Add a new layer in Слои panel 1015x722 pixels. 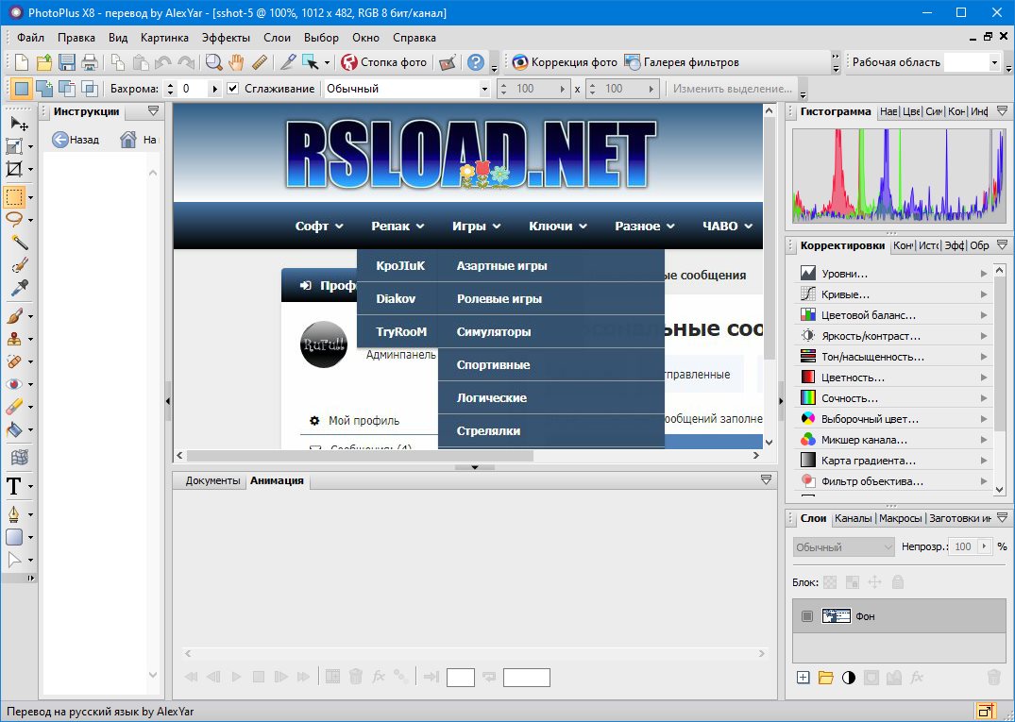tap(803, 677)
